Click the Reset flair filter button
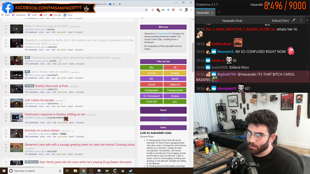Screen dimensions: 310x174 coord(163,110)
